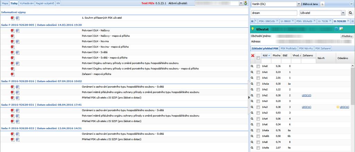The image size is (355, 152).
Task: Open the Aktivní uživatel dropdown
Action: click(240, 3)
